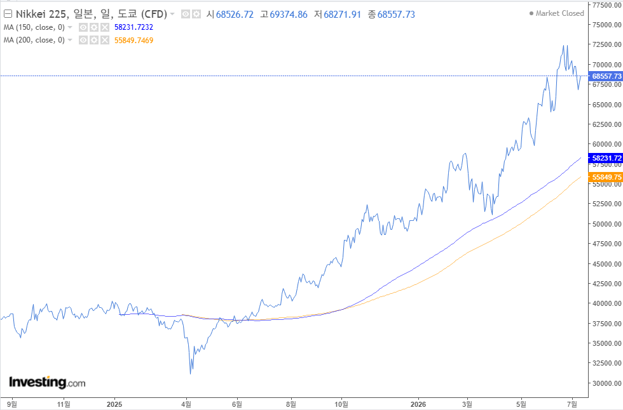Click the 45000.00 price axis label
The width and height of the screenshot is (623, 410).
[x=606, y=263]
